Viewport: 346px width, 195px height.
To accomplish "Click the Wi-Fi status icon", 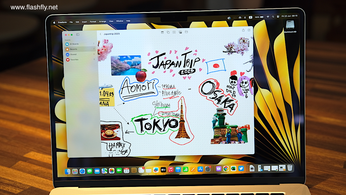I will click(x=268, y=17).
